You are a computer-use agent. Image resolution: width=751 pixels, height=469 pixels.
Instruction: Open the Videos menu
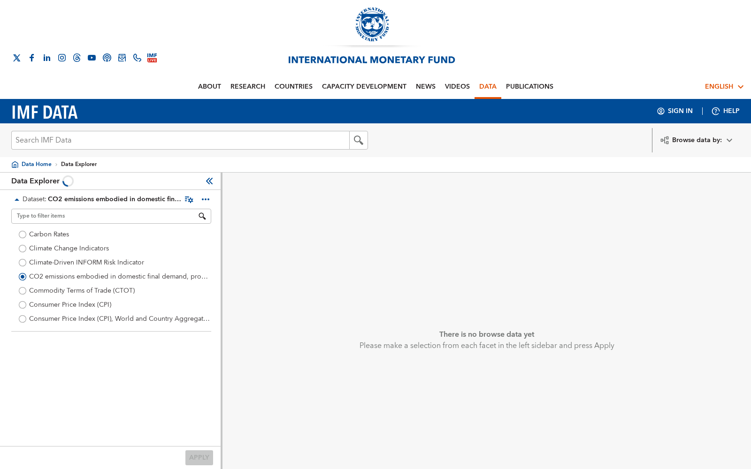457,87
